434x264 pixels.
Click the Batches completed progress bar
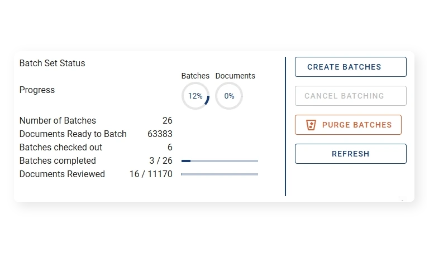pos(220,161)
